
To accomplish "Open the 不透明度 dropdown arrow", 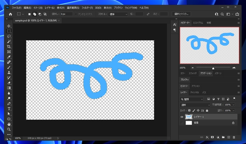I will [x=233, y=105].
